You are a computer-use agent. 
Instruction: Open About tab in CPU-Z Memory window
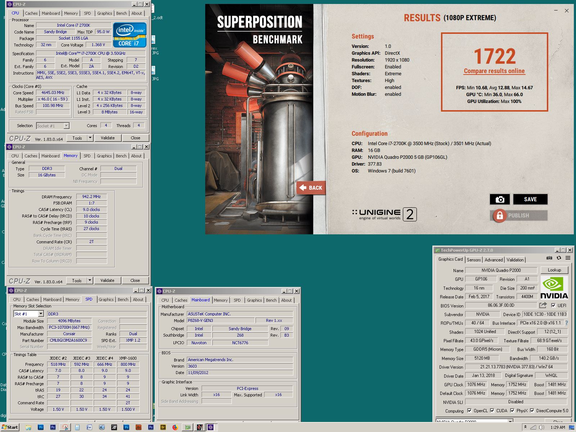click(136, 156)
